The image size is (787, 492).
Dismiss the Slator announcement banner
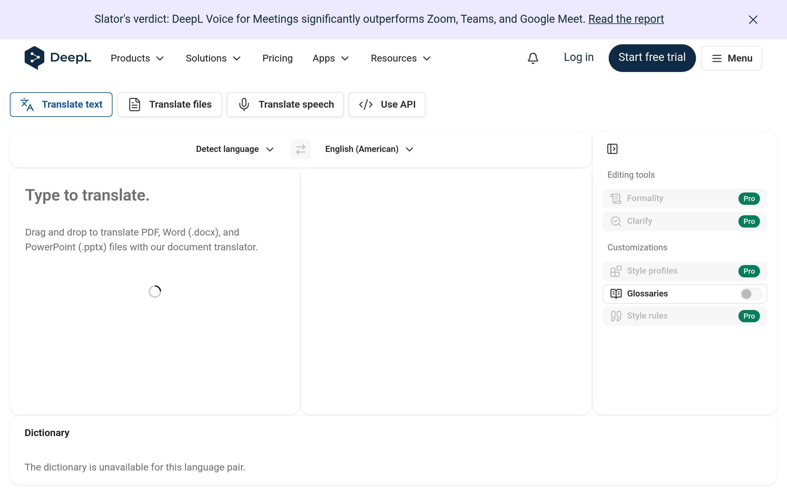click(753, 19)
